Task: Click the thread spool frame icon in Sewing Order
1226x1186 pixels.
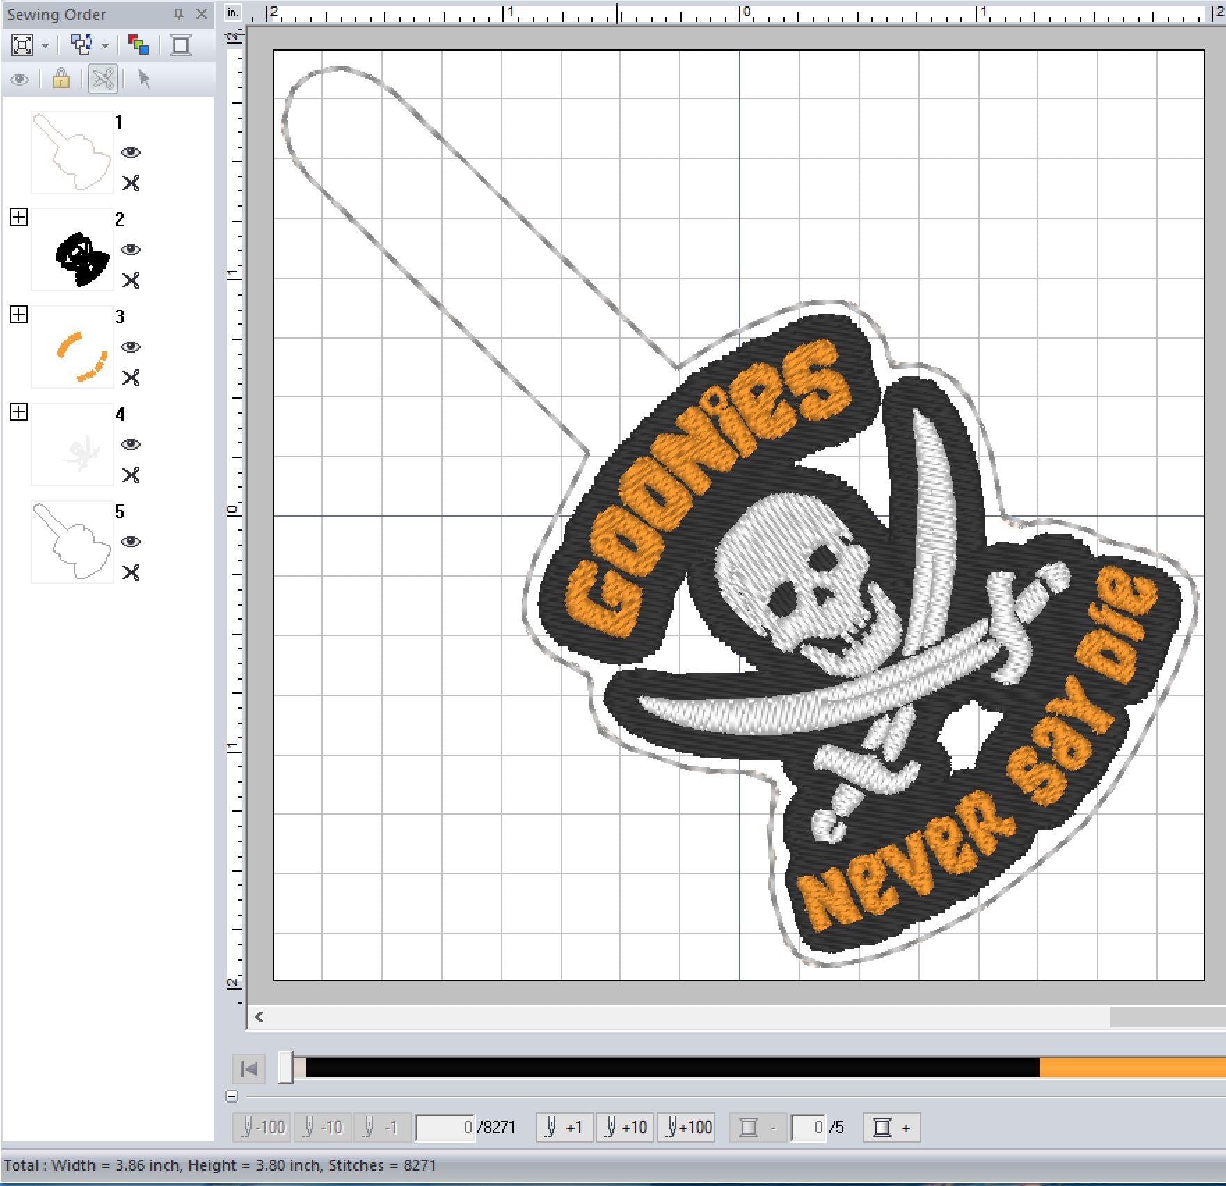Action: pyautogui.click(x=181, y=45)
